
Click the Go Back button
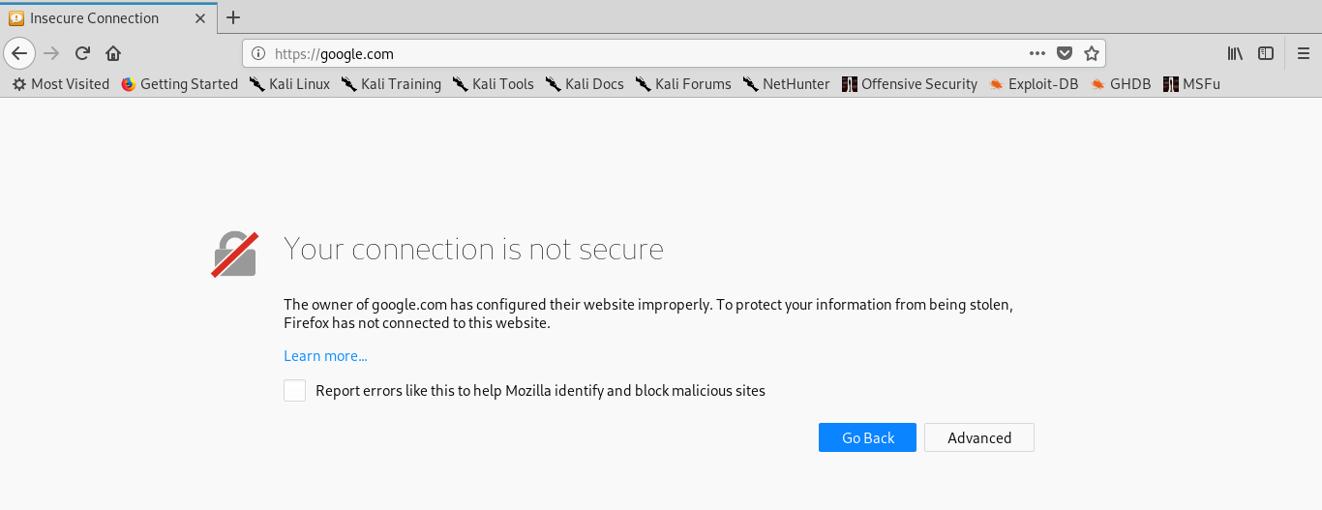(867, 437)
